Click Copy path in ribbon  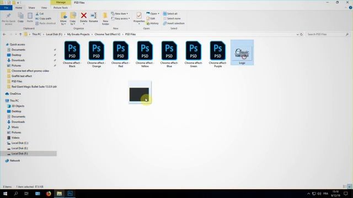[x=44, y=18]
